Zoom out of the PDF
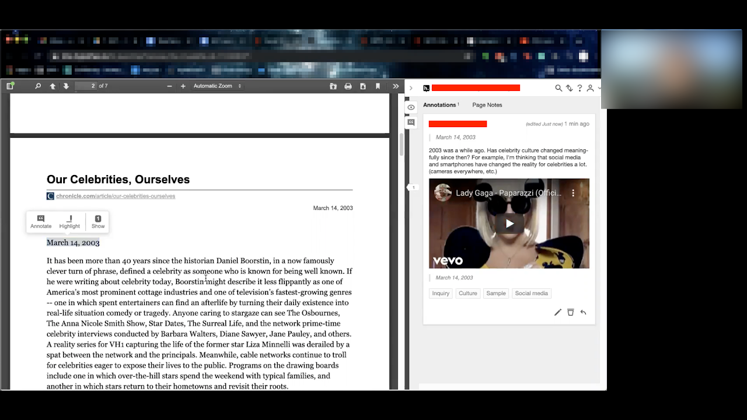The image size is (747, 420). pyautogui.click(x=169, y=86)
